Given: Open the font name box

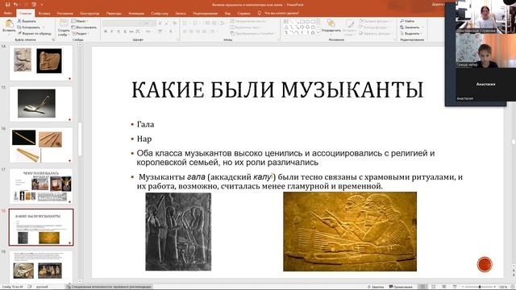Looking at the screenshot, I should point(123,23).
